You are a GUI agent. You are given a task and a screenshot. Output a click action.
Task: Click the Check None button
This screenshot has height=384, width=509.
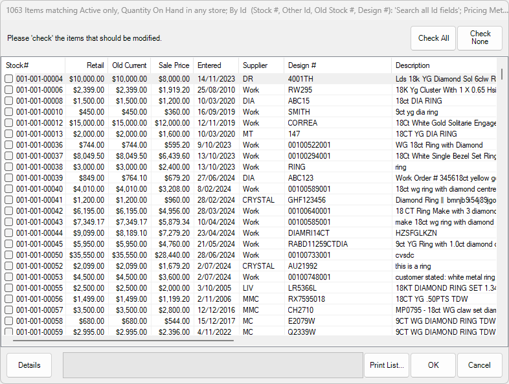pos(480,38)
